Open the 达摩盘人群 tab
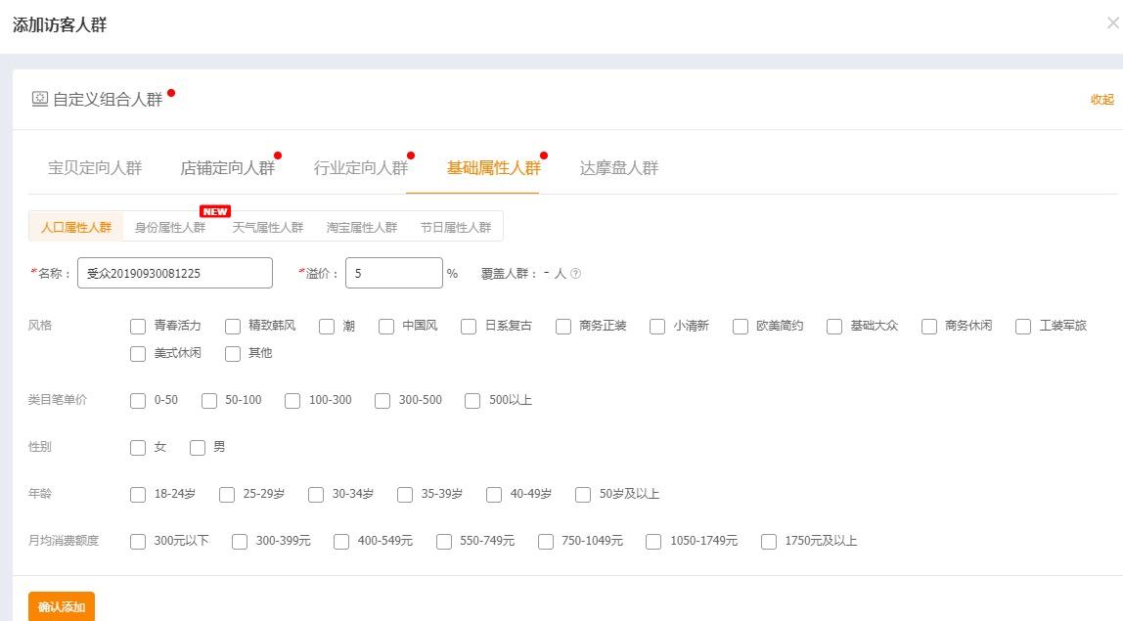Screen dimensions: 1123x621 click(x=619, y=167)
